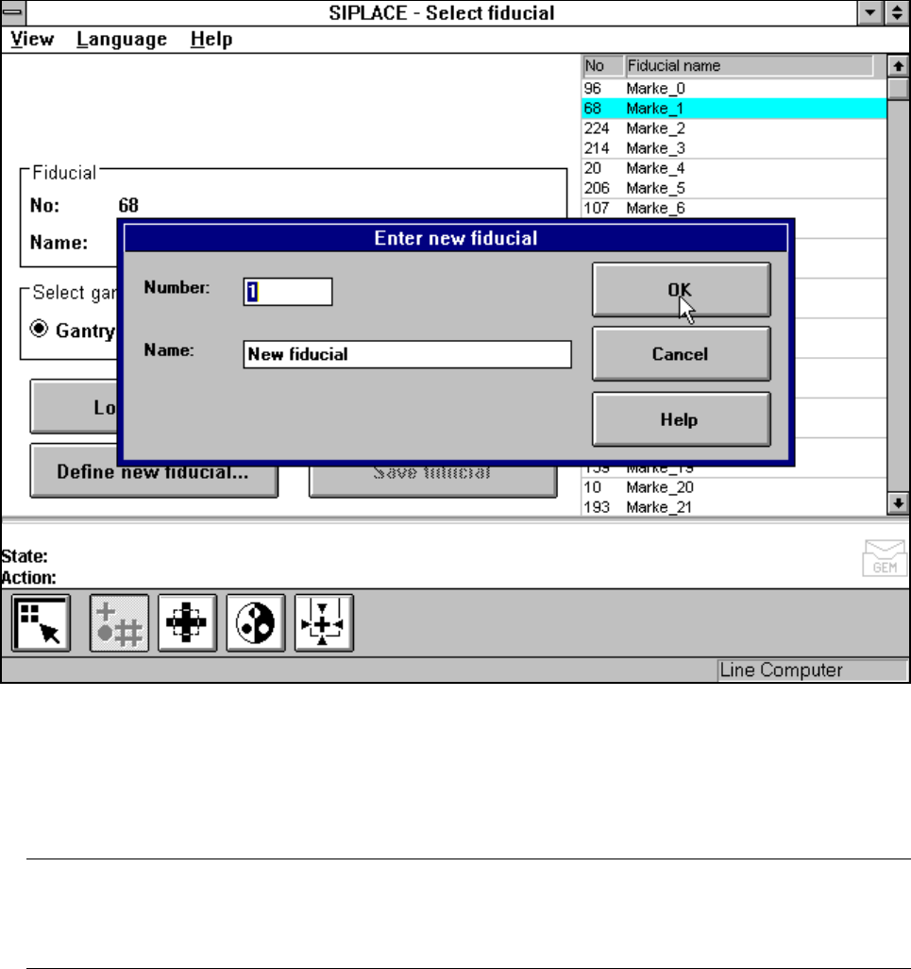Click the fiducial list scroll up arrow
The height and width of the screenshot is (969, 911).
(x=898, y=65)
